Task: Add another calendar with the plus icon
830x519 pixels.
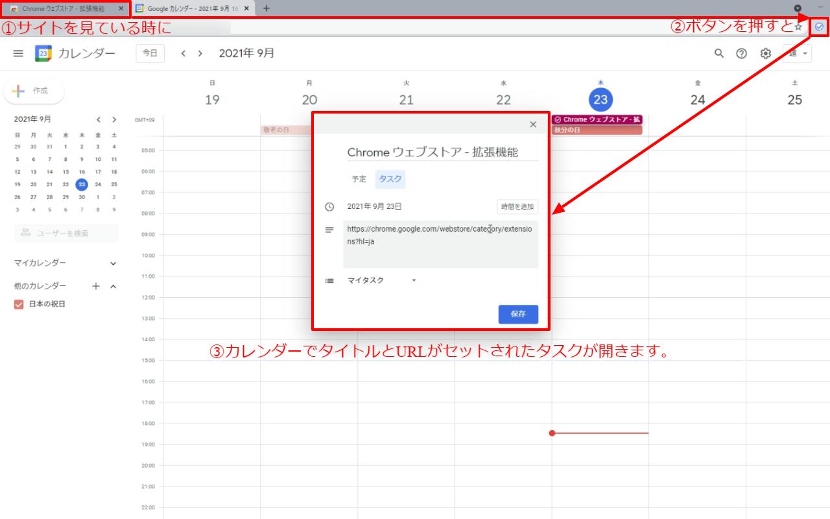Action: 95,285
